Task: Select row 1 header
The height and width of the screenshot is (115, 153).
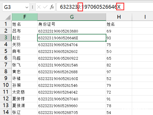Action: click(6, 24)
